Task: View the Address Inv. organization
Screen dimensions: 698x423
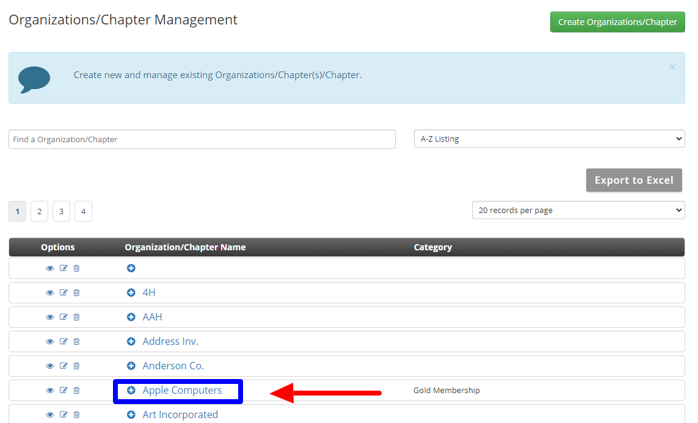Action: [x=50, y=342]
